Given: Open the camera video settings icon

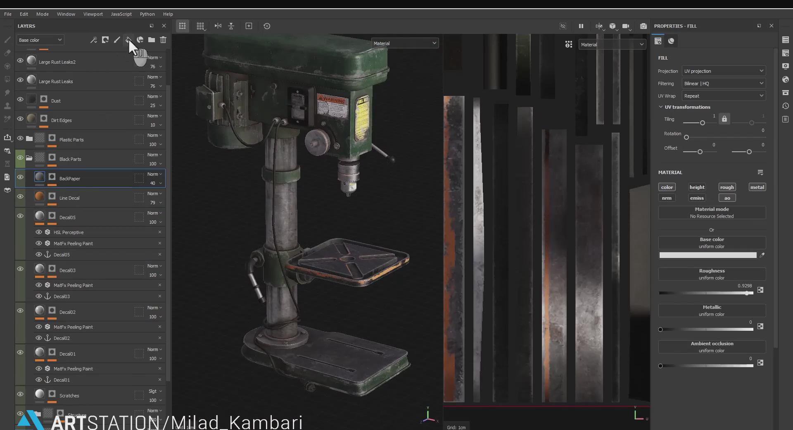Looking at the screenshot, I should coord(626,26).
